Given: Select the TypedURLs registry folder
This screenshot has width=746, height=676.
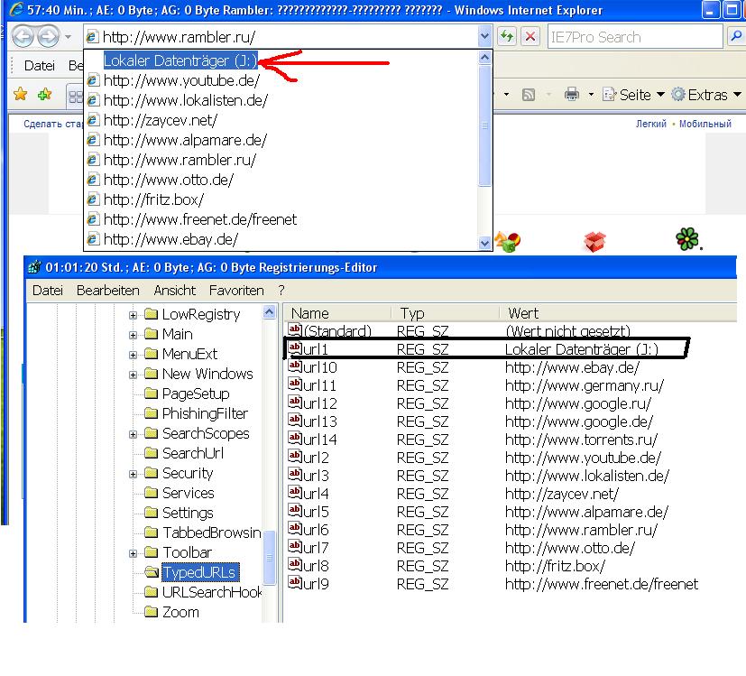Looking at the screenshot, I should [x=199, y=572].
